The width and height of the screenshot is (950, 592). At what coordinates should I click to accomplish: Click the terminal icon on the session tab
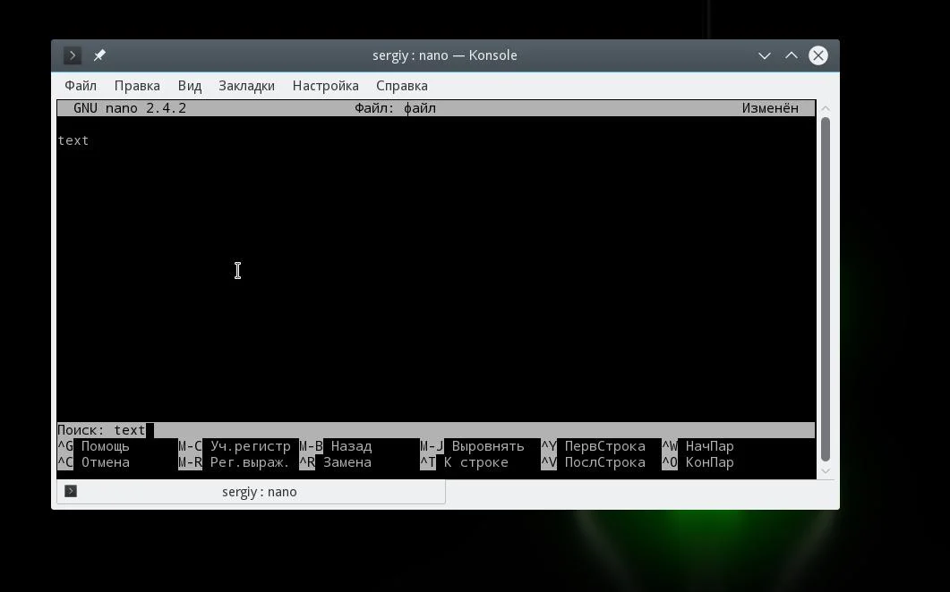pos(71,491)
